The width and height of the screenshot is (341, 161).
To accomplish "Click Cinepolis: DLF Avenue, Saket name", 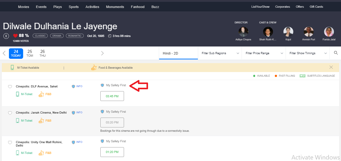I will coord(37,87).
